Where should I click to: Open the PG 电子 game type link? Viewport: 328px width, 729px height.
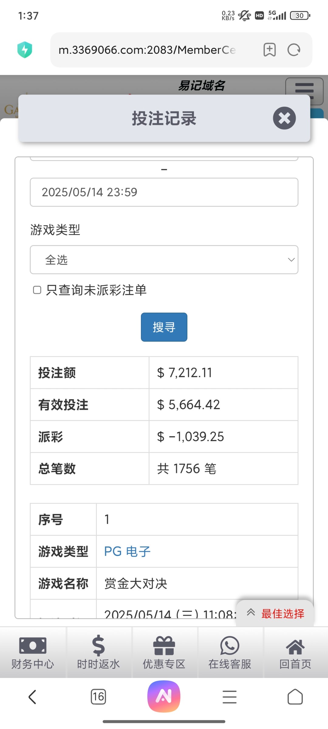(127, 551)
